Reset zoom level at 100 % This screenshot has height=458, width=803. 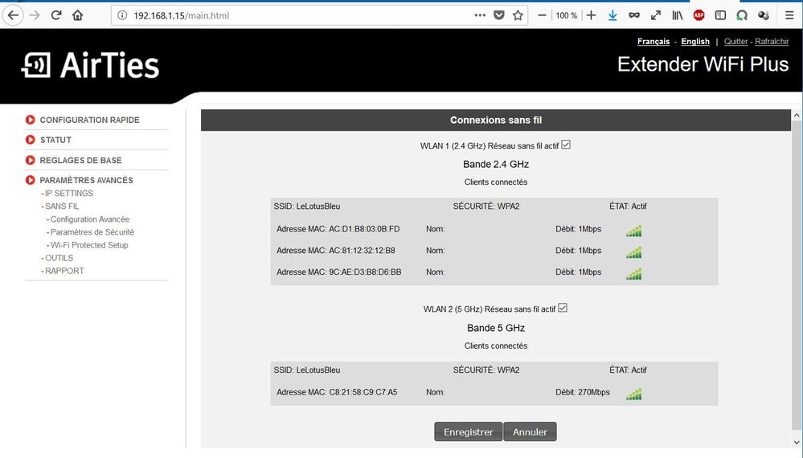coord(567,15)
